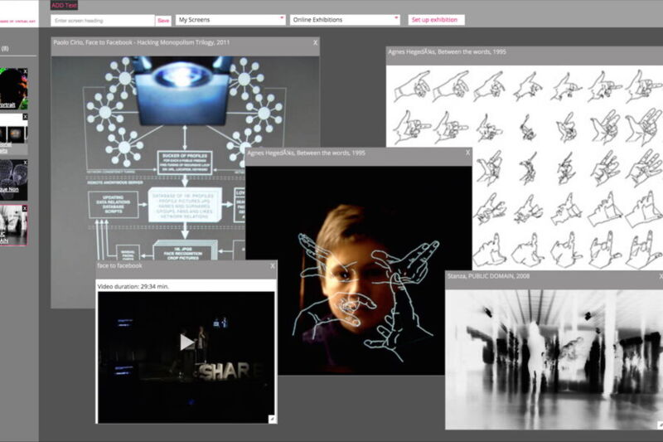Select the PUBLIC DOMAIN thumbnail in sidebar
Image resolution: width=663 pixels, height=442 pixels.
12,224
